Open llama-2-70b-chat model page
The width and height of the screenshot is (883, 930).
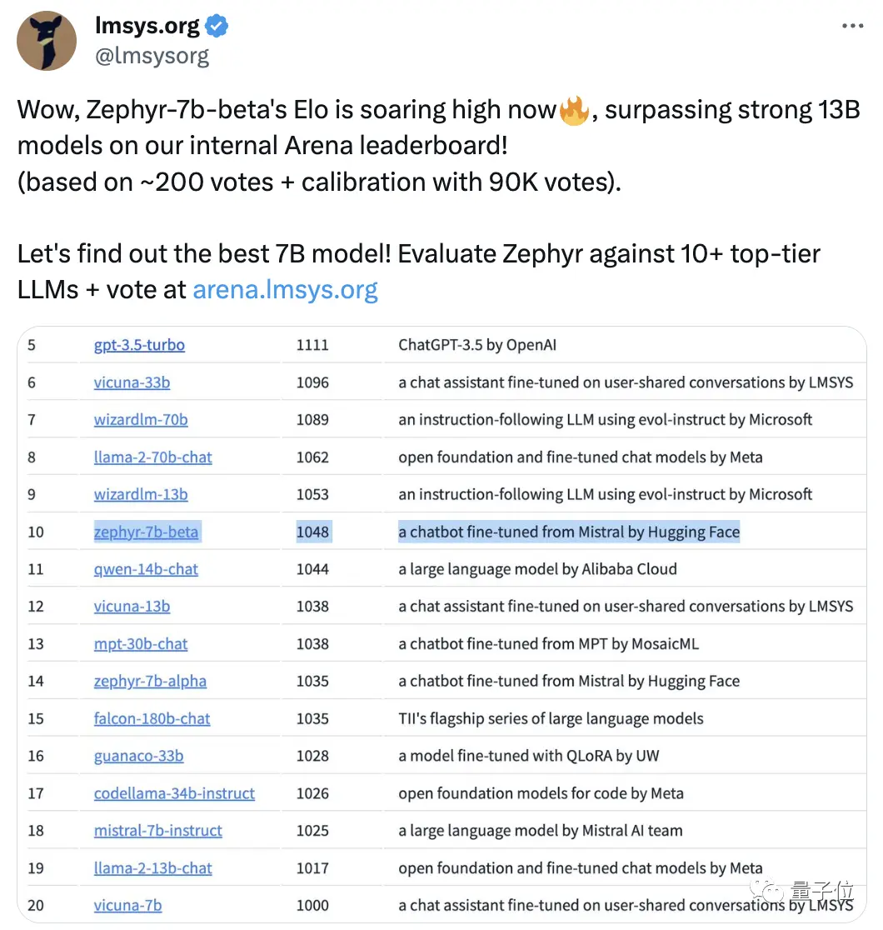pos(153,457)
